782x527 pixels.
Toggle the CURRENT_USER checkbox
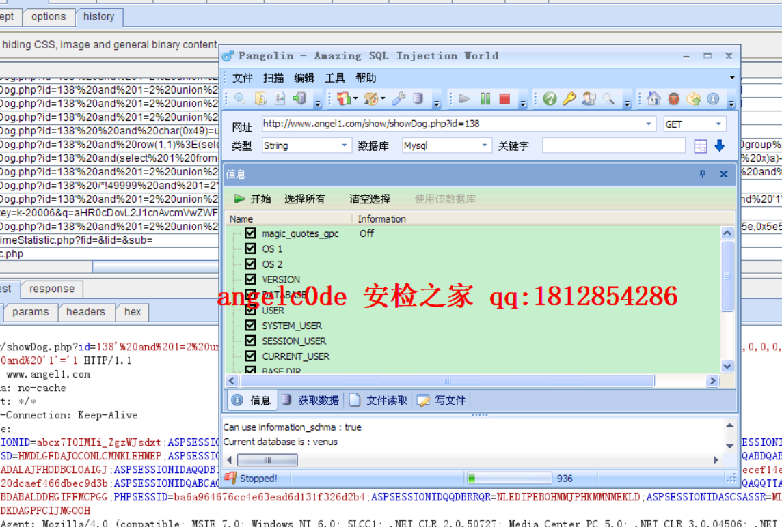pyautogui.click(x=250, y=356)
